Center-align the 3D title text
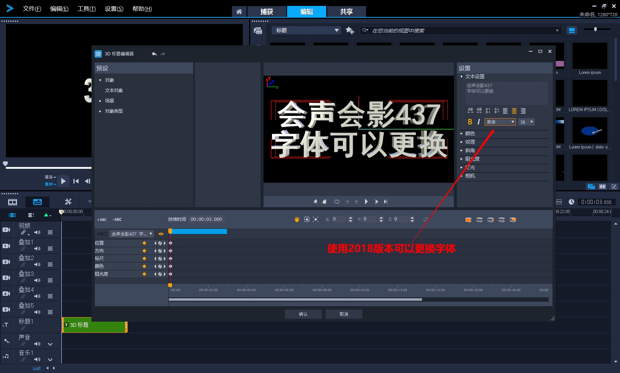 click(x=514, y=111)
